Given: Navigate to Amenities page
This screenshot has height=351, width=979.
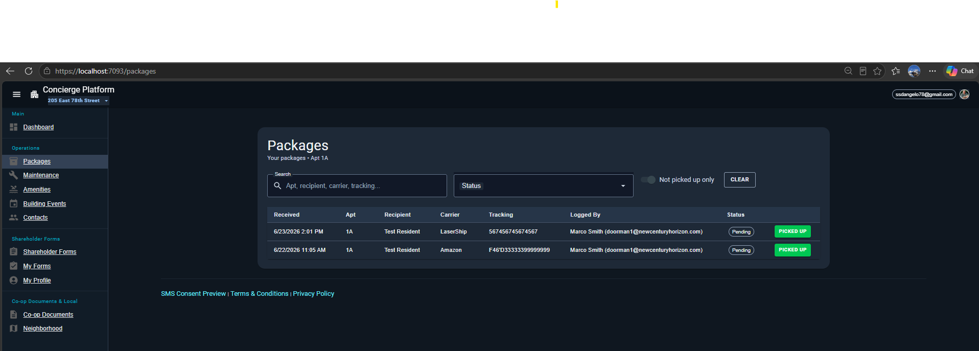Looking at the screenshot, I should coord(37,190).
